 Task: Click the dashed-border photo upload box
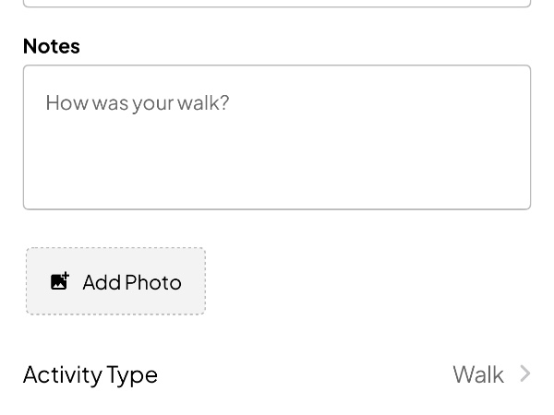point(116,281)
